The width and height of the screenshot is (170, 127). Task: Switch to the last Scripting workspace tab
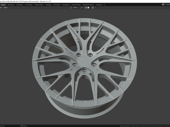click(x=99, y=5)
